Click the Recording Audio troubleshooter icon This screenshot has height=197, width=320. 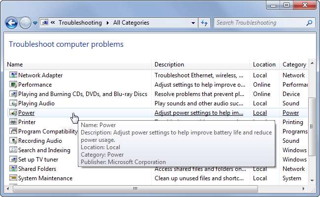click(13, 140)
